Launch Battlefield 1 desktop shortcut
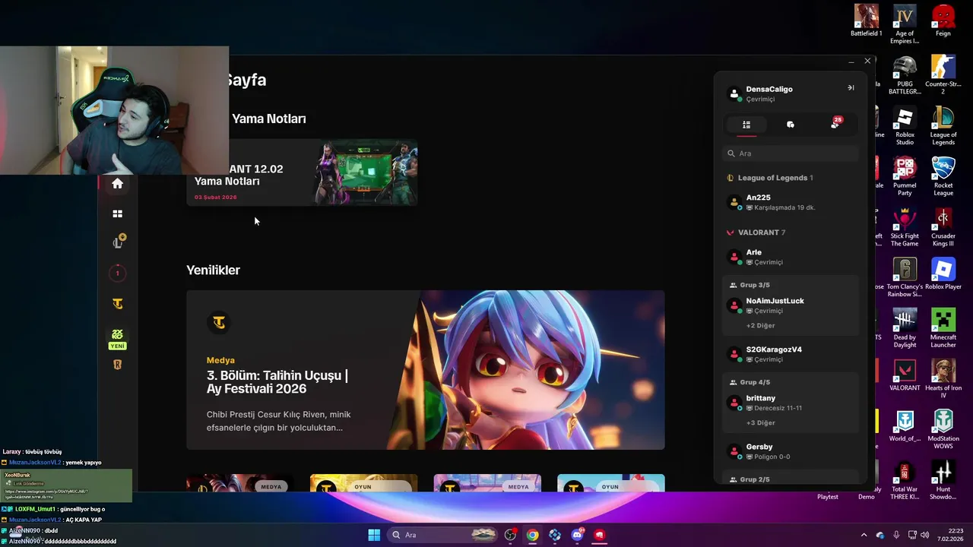 click(x=867, y=21)
